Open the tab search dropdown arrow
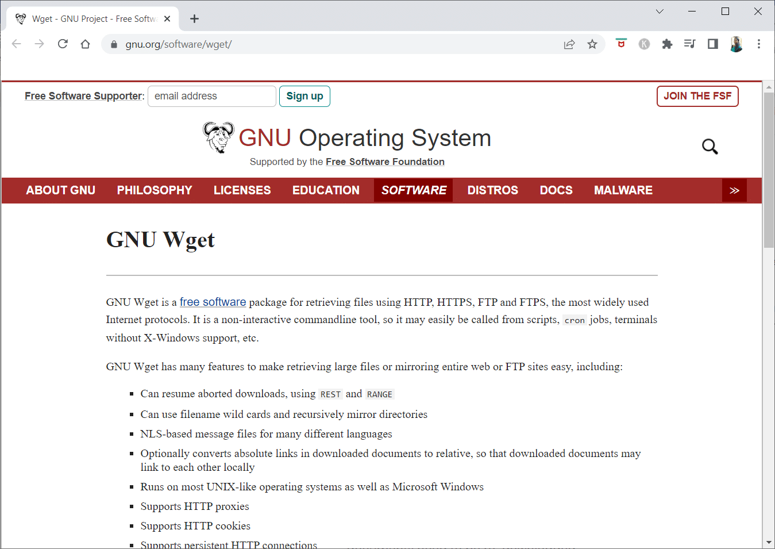Screen dimensions: 775x549 click(x=660, y=11)
